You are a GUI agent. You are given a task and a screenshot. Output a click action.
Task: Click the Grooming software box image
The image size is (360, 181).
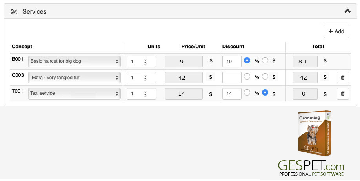point(314,134)
